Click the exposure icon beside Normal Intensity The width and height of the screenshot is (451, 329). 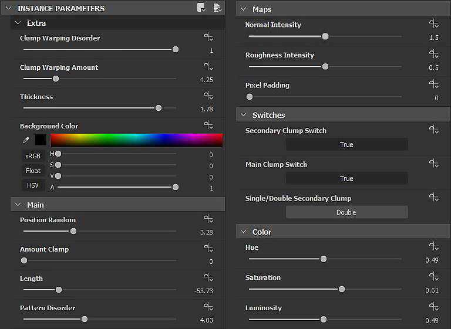[433, 24]
